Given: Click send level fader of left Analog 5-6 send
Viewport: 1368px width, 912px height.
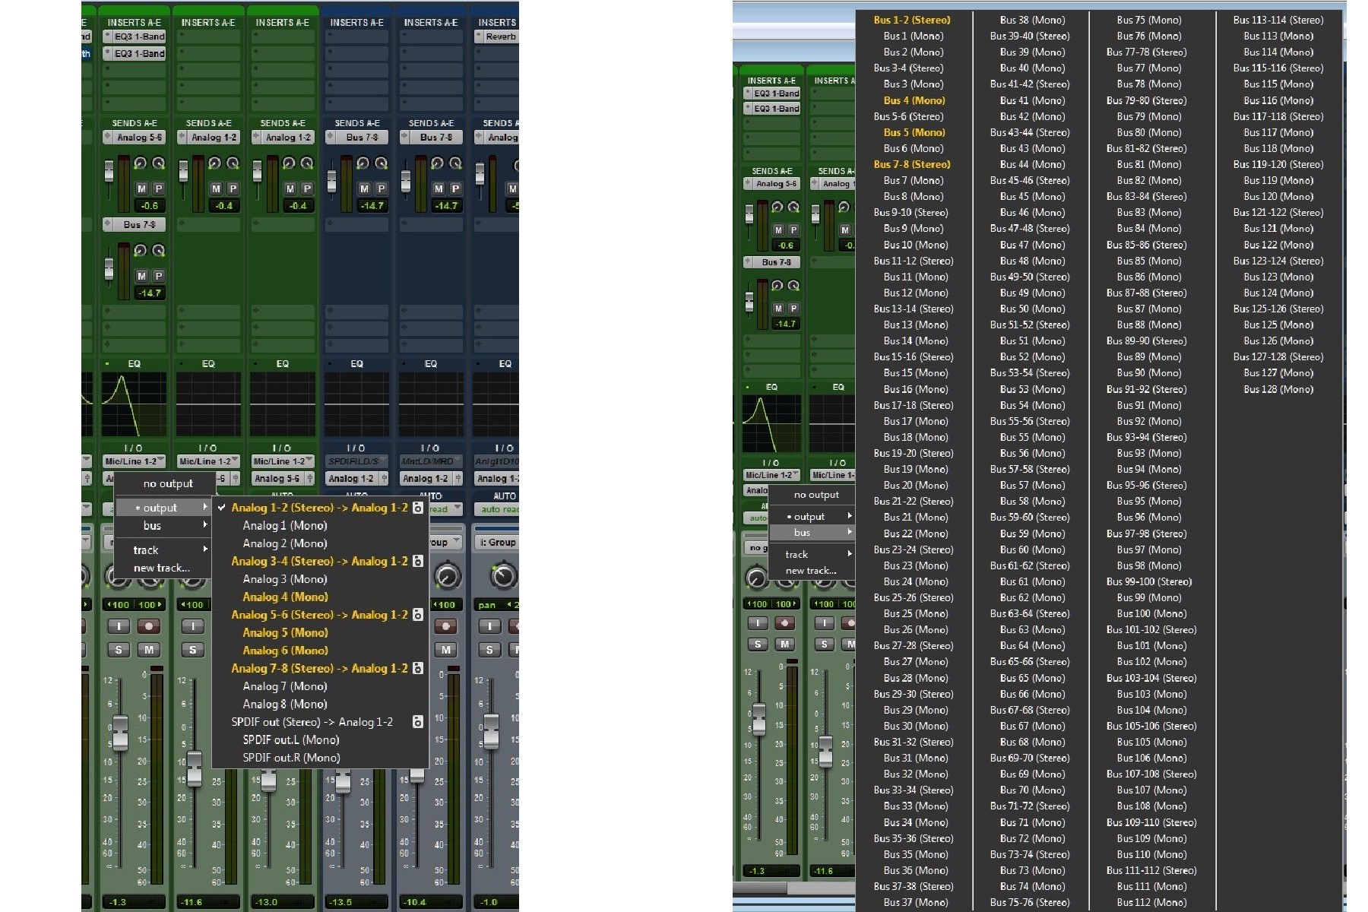Looking at the screenshot, I should click(109, 171).
